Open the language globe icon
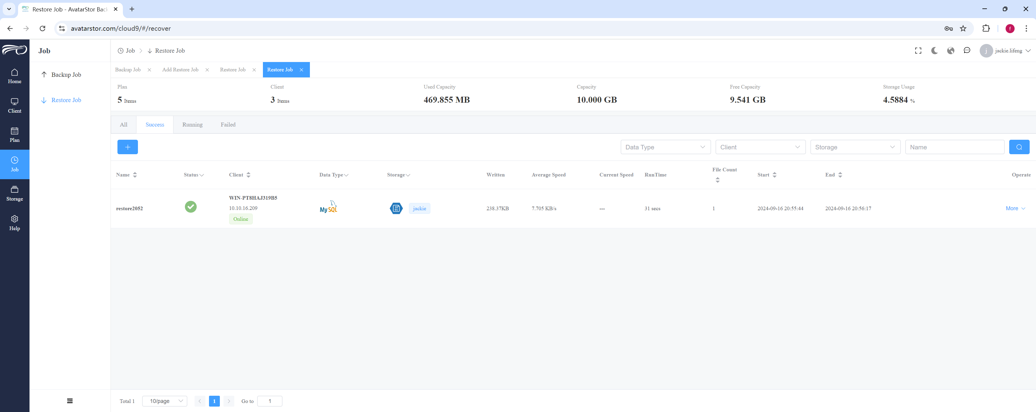This screenshot has height=412, width=1036. pyautogui.click(x=951, y=50)
